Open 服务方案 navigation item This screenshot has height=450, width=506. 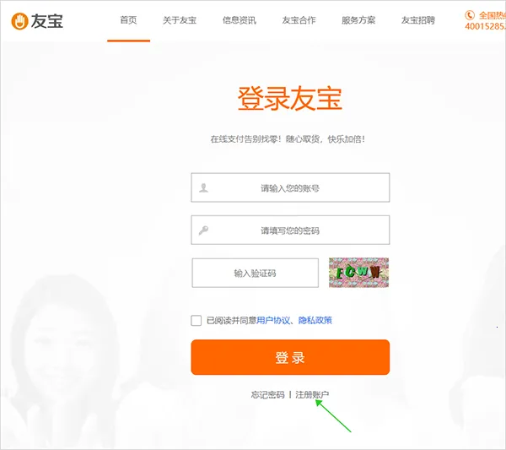coord(358,20)
